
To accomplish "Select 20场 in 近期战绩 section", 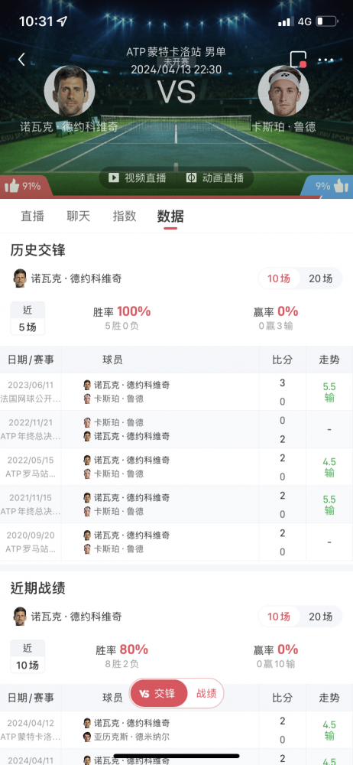I will (x=321, y=617).
